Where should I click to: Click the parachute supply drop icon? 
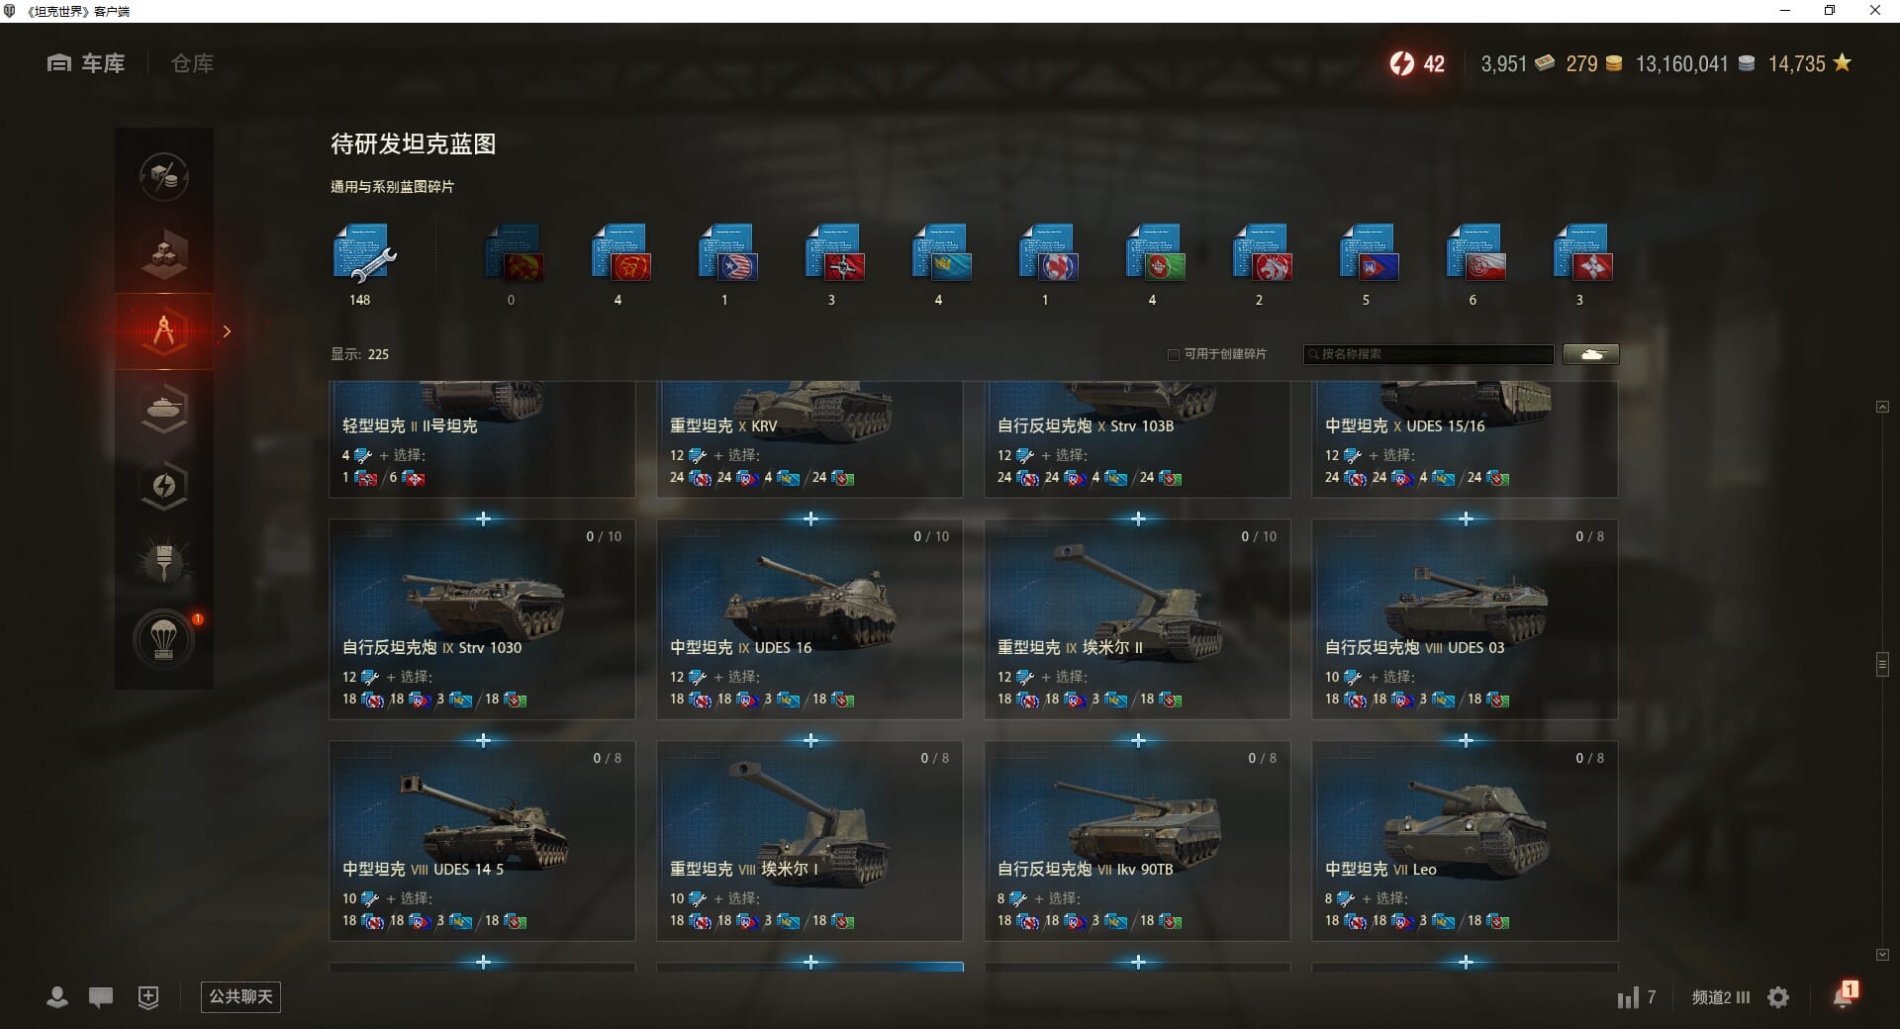click(164, 640)
